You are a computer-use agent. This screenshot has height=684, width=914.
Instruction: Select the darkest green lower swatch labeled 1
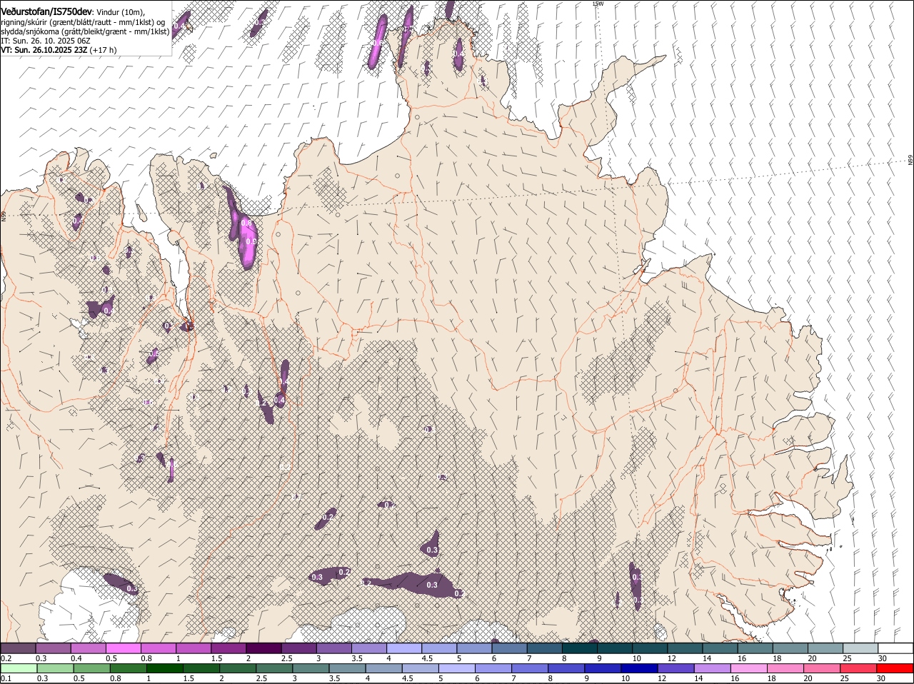click(x=164, y=669)
